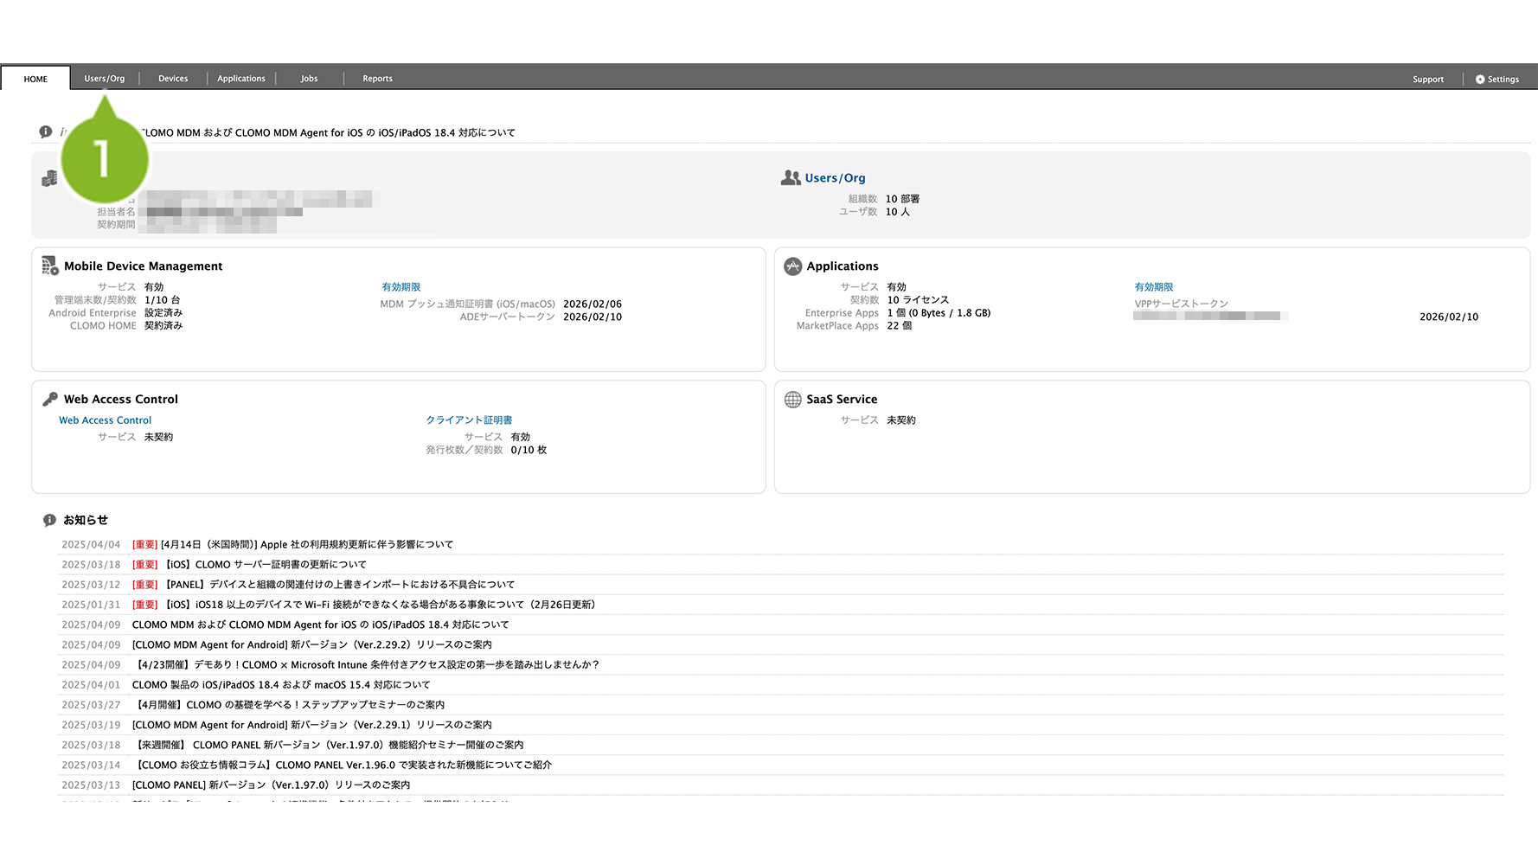Open the 2025/04/09 iOS/iPadOS 18.4 対応 news row

(320, 625)
